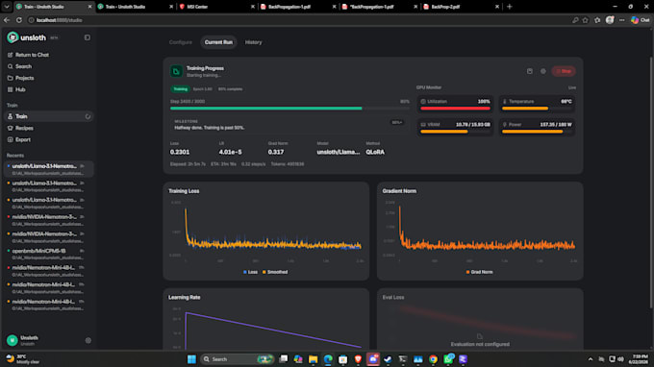Click the loss value 0.2301
This screenshot has width=654, height=367.
tap(179, 152)
